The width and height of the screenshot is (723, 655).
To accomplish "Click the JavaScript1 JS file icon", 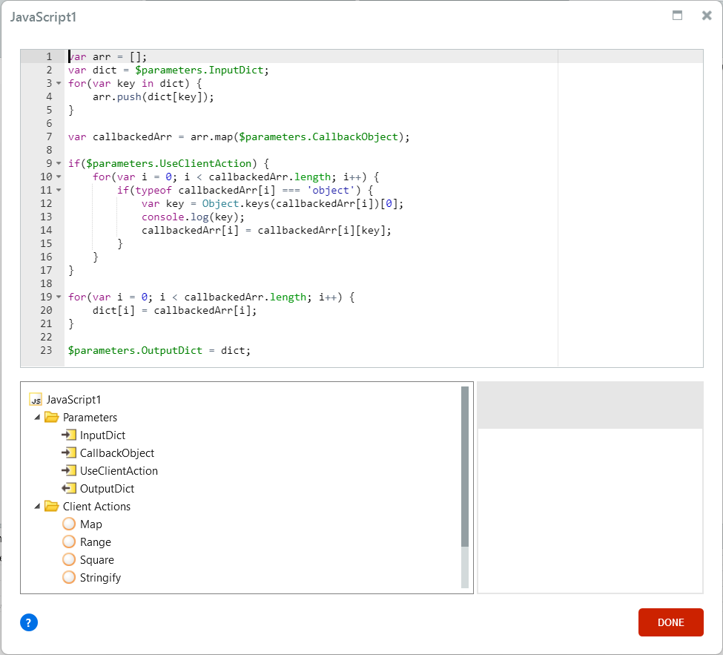I will 36,400.
